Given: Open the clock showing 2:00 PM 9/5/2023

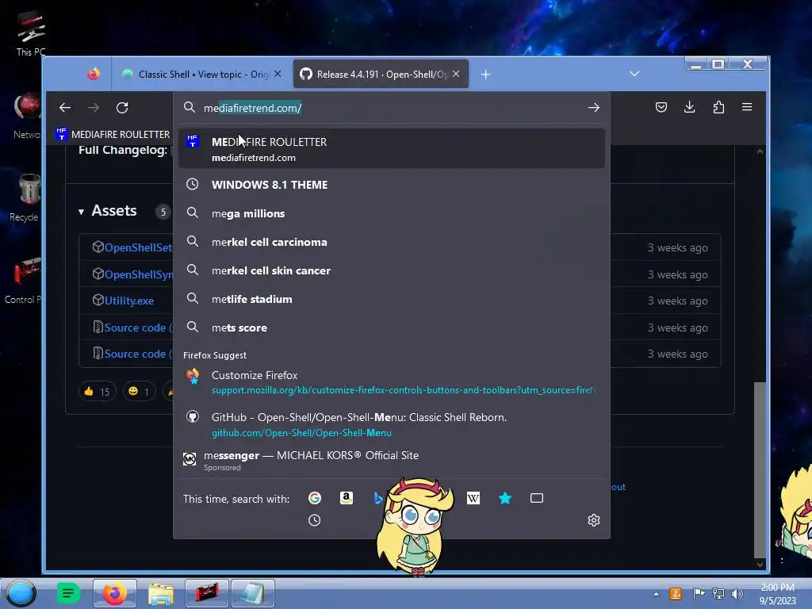Looking at the screenshot, I should (777, 593).
